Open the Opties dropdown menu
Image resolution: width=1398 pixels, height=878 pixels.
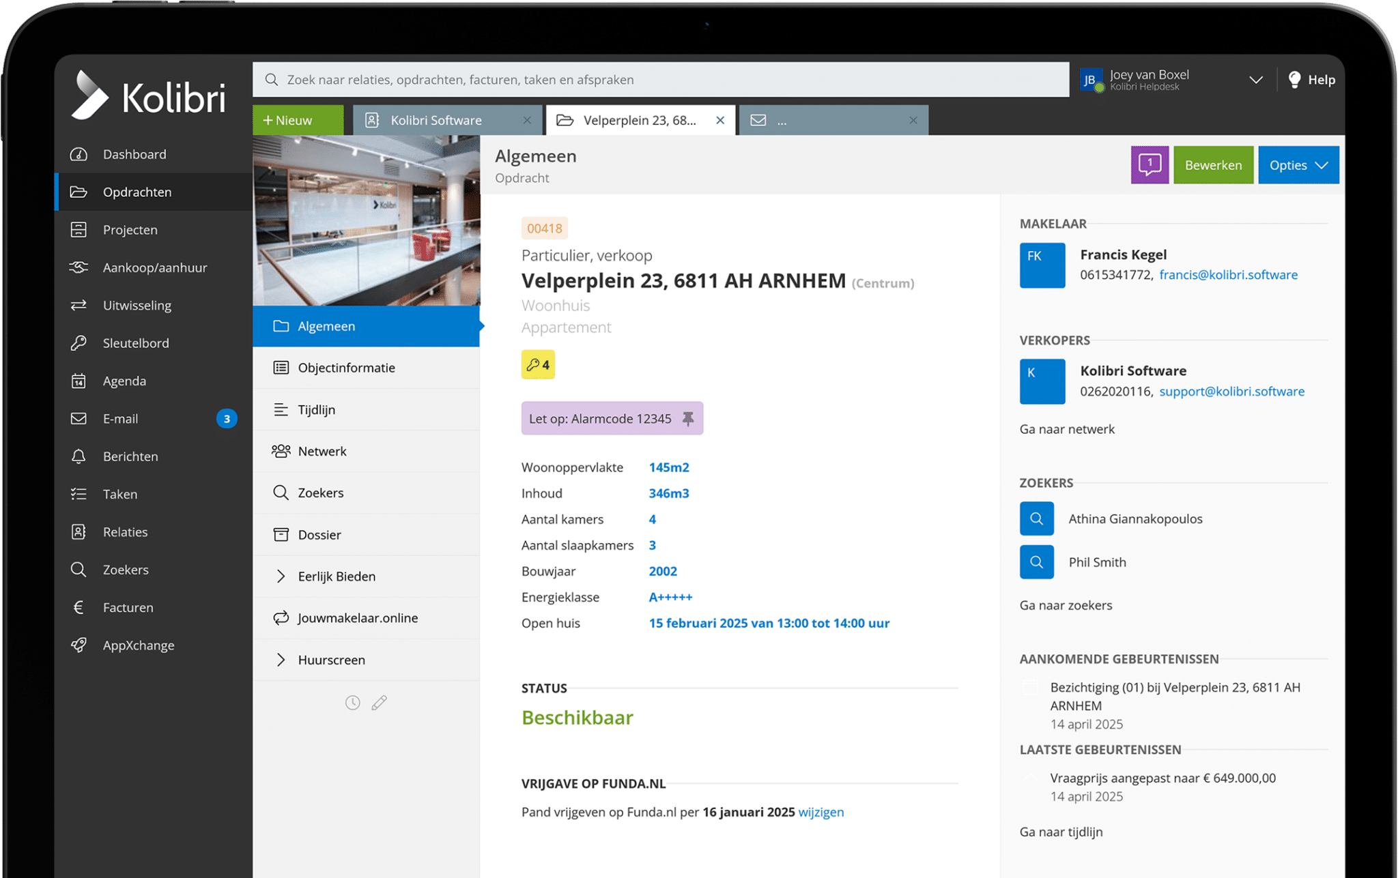pos(1298,164)
